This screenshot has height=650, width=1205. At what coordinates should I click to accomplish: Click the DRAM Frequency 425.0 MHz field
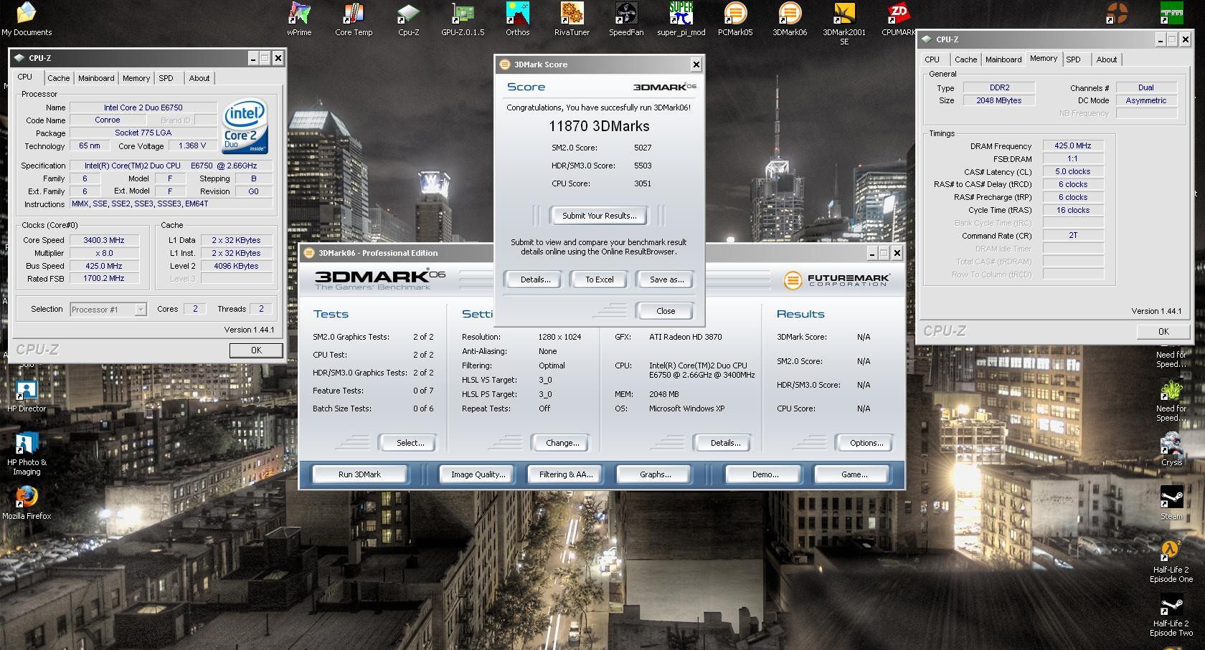1072,145
